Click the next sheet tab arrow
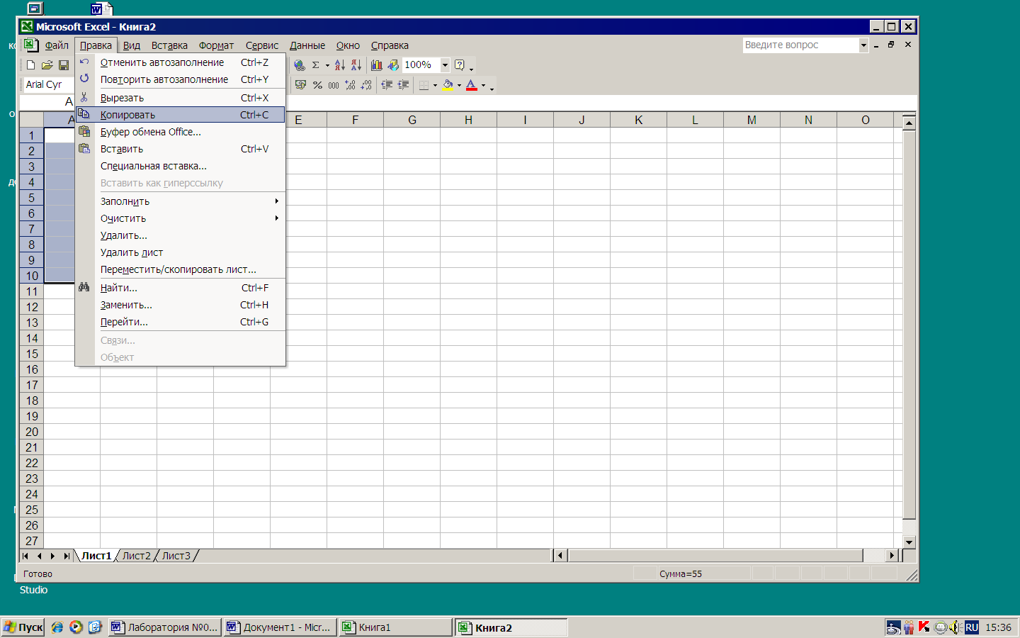The image size is (1020, 638). pos(53,556)
